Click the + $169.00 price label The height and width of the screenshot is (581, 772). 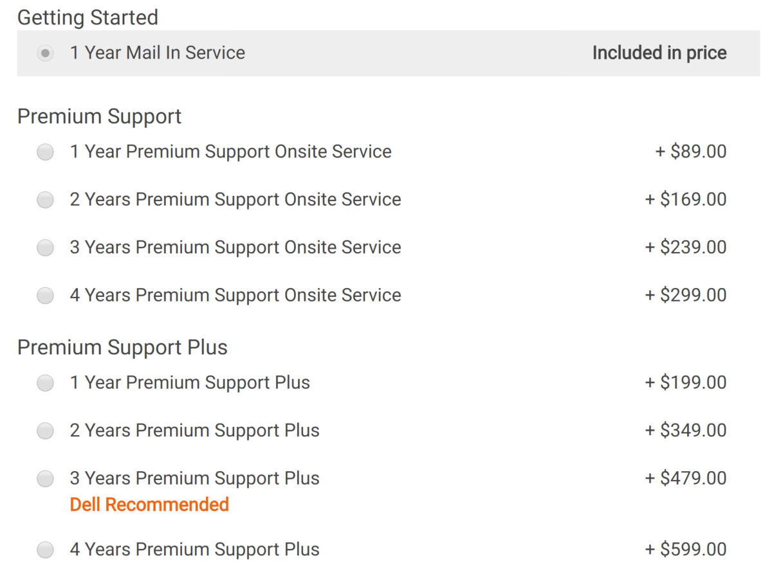tap(684, 200)
